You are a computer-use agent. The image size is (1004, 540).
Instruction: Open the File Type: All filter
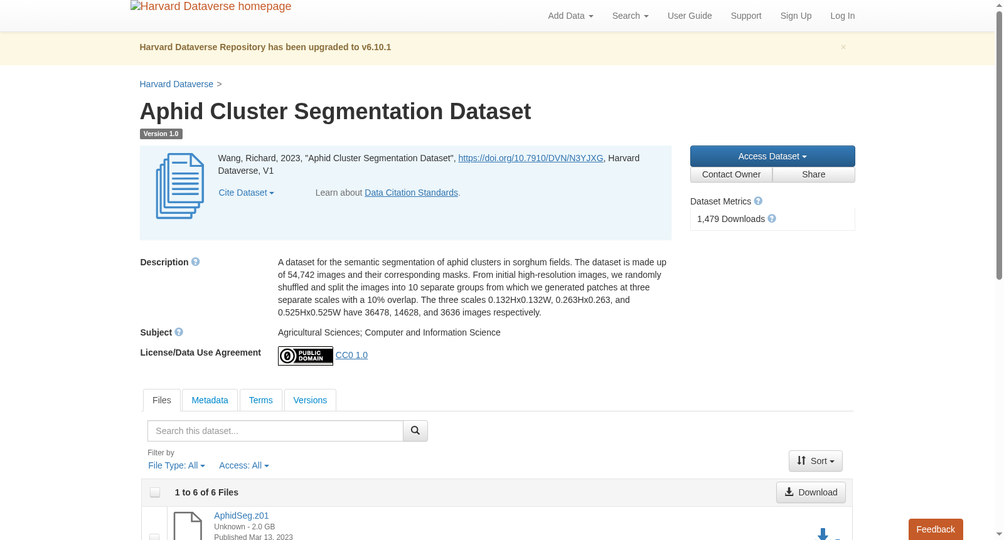176,465
